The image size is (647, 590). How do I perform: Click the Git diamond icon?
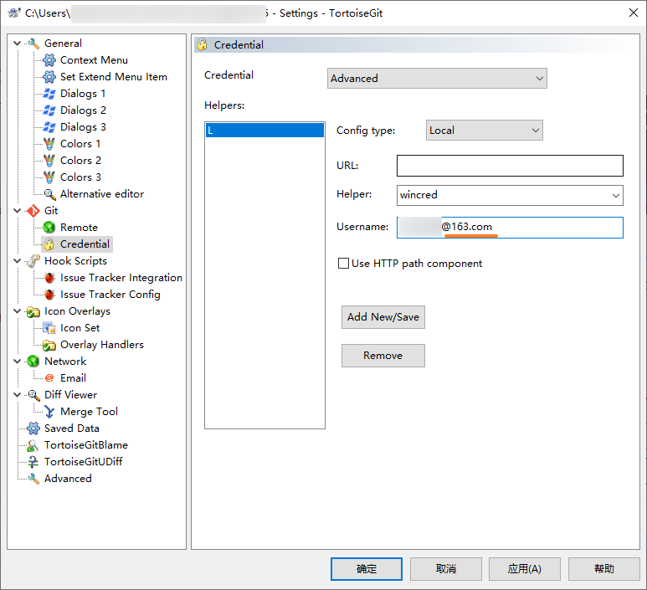33,211
